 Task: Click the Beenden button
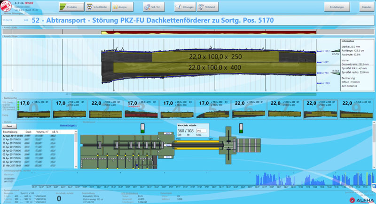coord(366,7)
